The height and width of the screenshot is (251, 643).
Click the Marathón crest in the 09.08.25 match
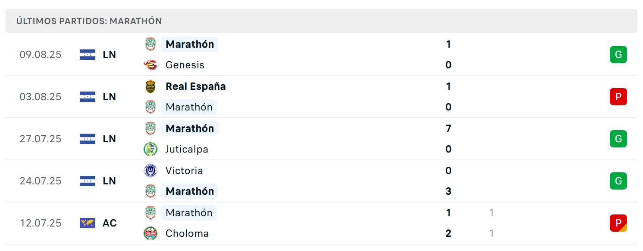151,44
